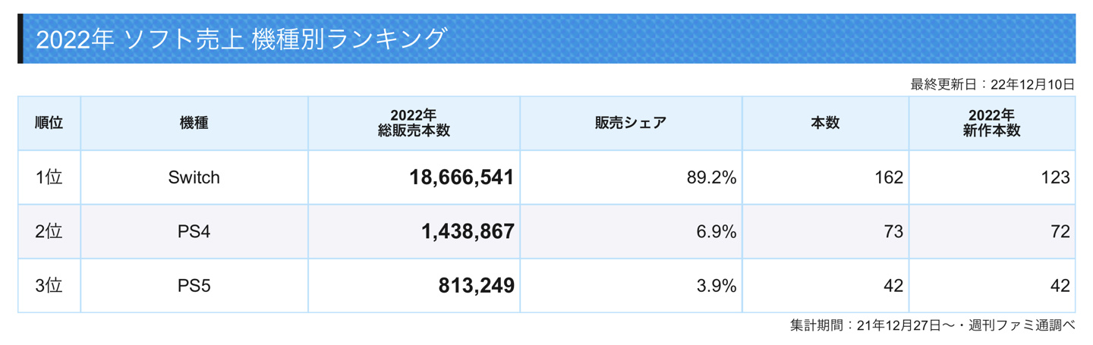Click the 集計期間 footnote text

click(x=933, y=325)
